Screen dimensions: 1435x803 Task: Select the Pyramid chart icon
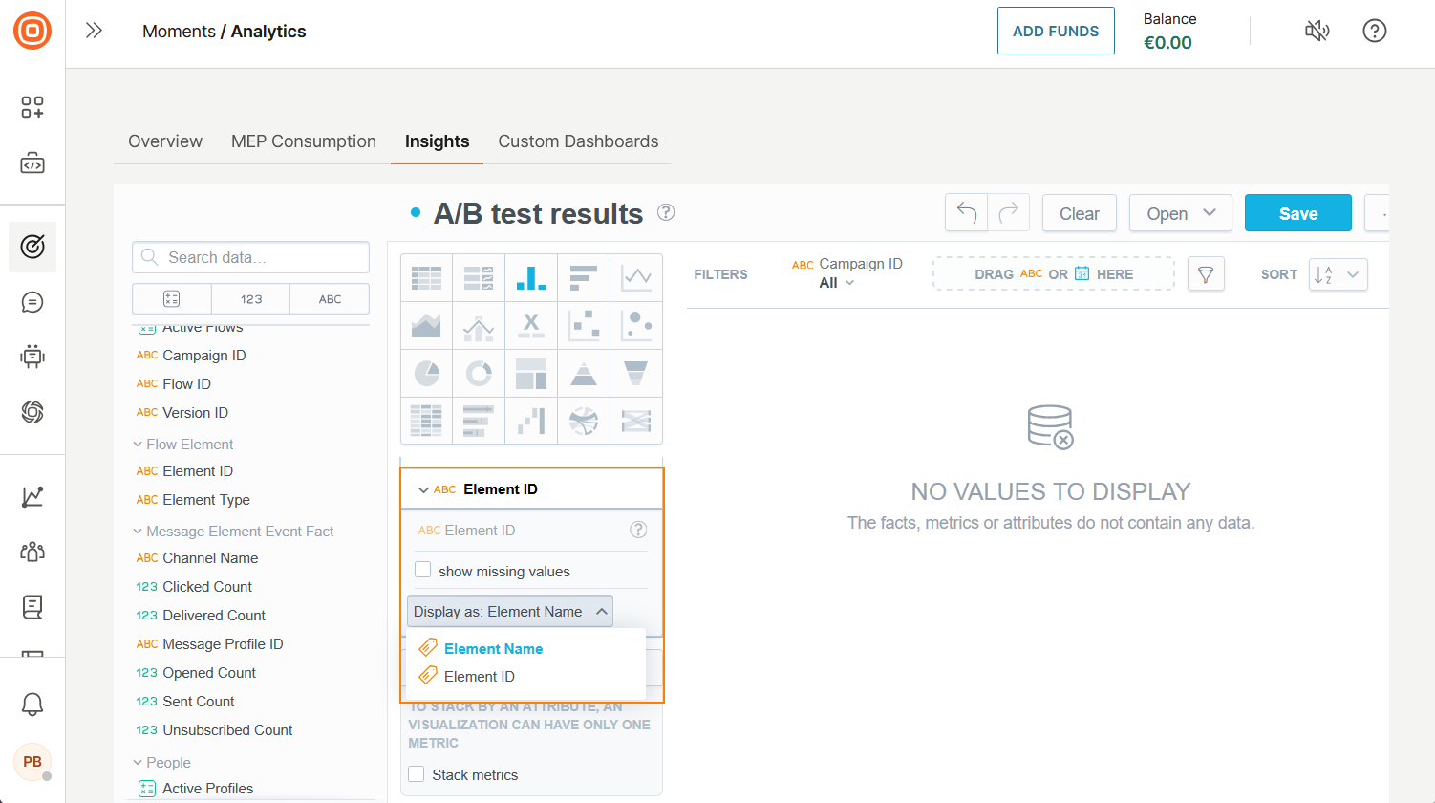[x=584, y=373]
